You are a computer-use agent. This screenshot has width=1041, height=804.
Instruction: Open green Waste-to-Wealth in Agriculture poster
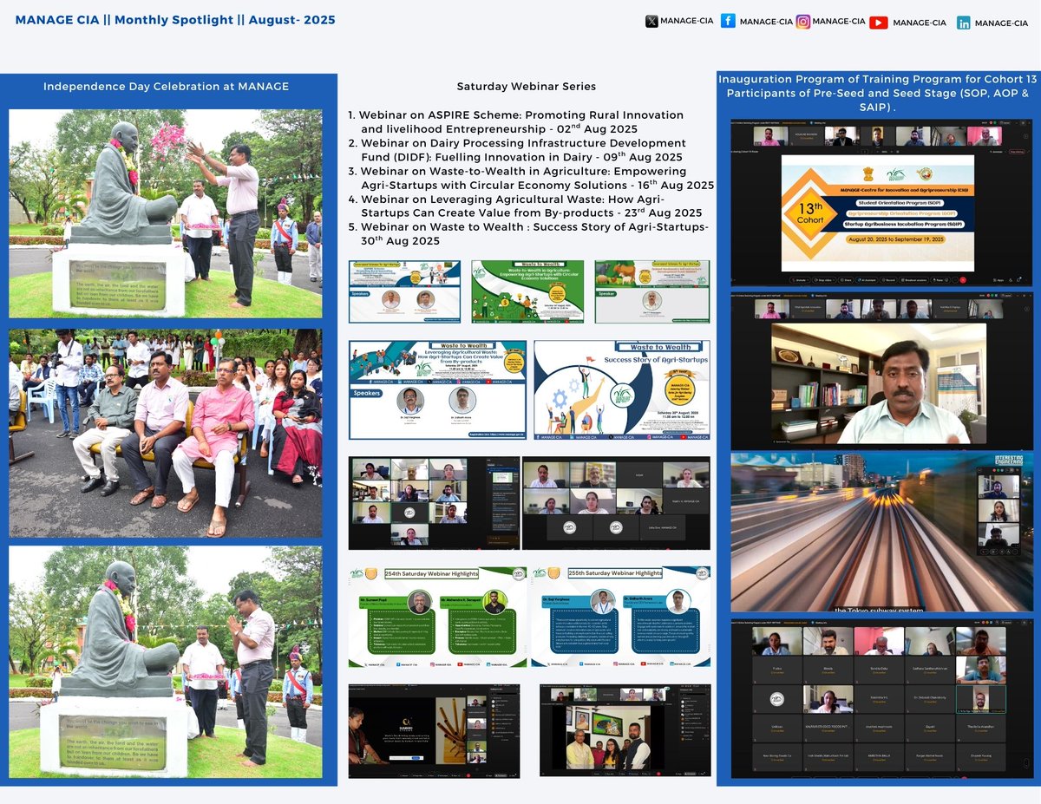[x=528, y=291]
